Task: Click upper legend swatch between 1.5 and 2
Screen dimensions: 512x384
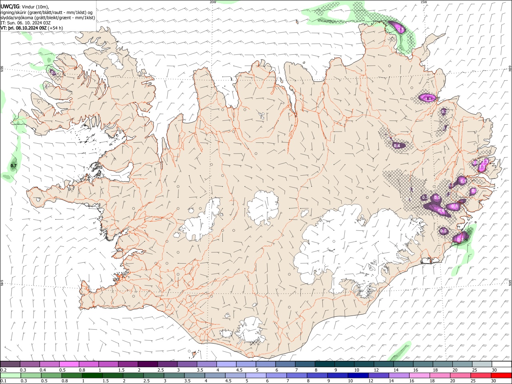Action: coord(128,364)
